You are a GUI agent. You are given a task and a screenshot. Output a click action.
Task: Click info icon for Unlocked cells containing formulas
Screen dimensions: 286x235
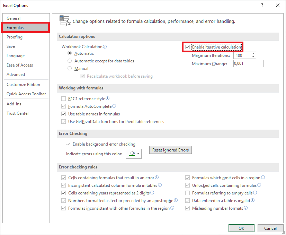pyautogui.click(x=259, y=185)
